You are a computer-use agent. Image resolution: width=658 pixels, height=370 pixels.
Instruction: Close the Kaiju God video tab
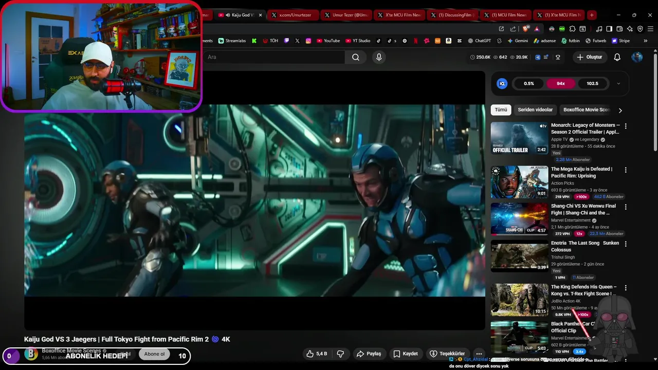pyautogui.click(x=260, y=15)
